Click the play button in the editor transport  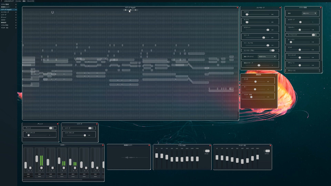coord(130,10)
